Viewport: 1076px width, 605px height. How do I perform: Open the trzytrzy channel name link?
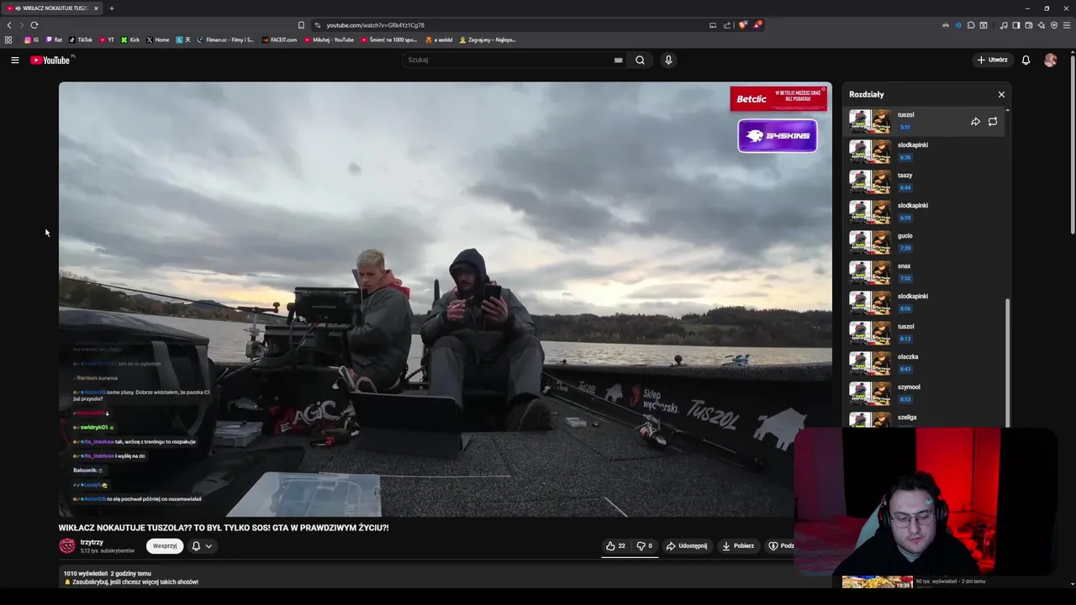coord(92,542)
